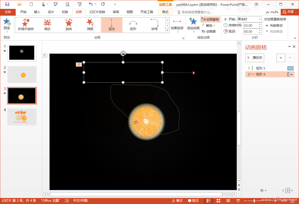The image size is (299, 204).
Task: Close the 动画窗格 pane
Action: (294, 46)
